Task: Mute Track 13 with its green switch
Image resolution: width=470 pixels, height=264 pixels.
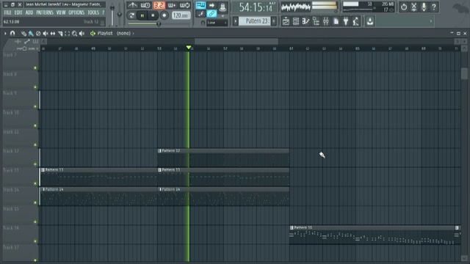Action: tap(35, 183)
